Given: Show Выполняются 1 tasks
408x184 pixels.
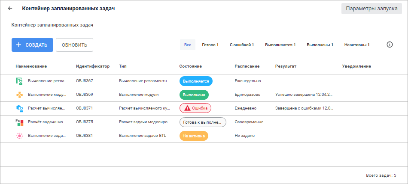Looking at the screenshot, I should [280, 45].
